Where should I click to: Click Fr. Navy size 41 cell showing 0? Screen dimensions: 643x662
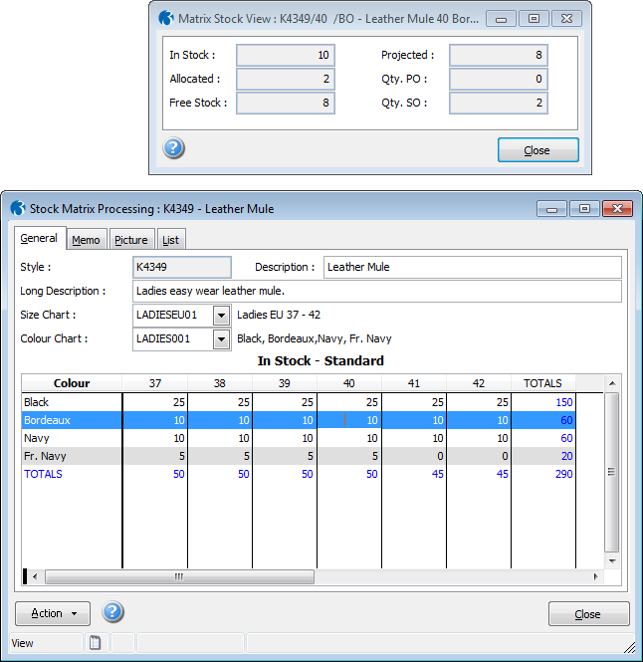pyautogui.click(x=414, y=456)
